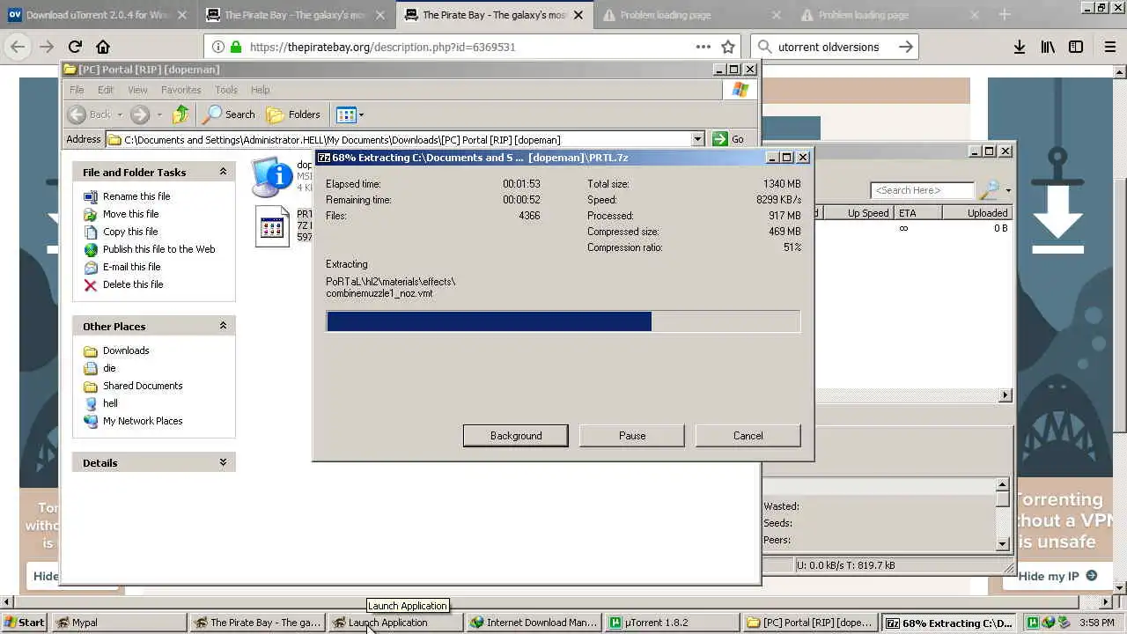
Task: Click Explorer Forward arrow
Action: pyautogui.click(x=140, y=114)
